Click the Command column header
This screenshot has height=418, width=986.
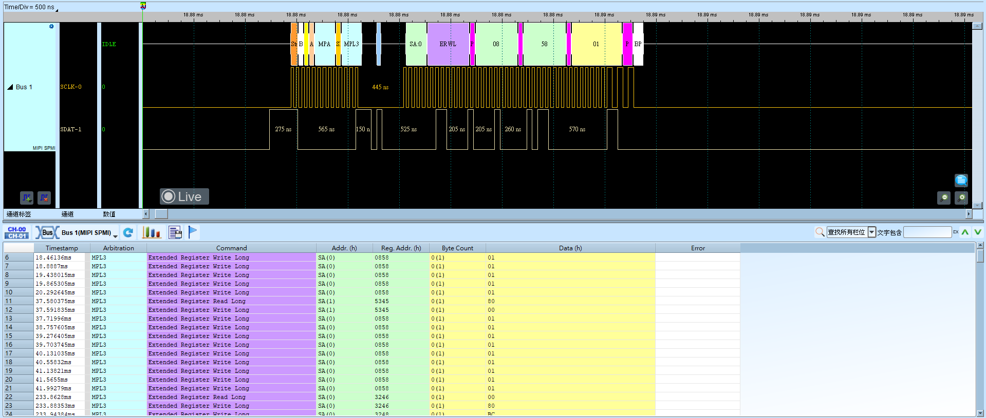(x=231, y=248)
